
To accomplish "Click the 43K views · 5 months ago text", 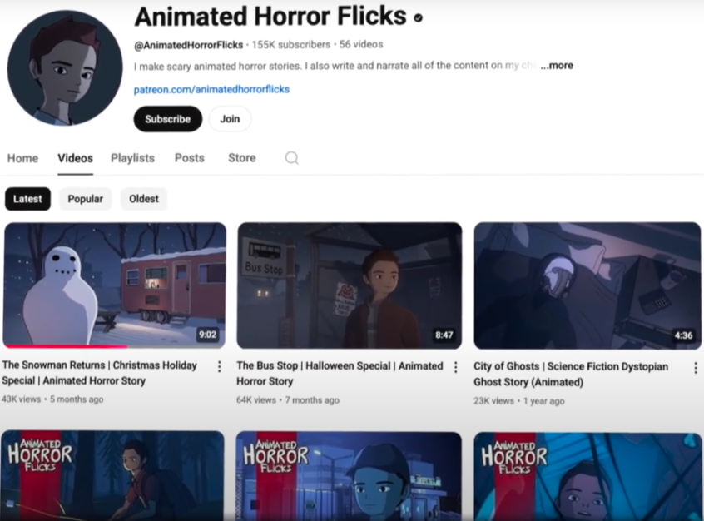I will tap(52, 399).
